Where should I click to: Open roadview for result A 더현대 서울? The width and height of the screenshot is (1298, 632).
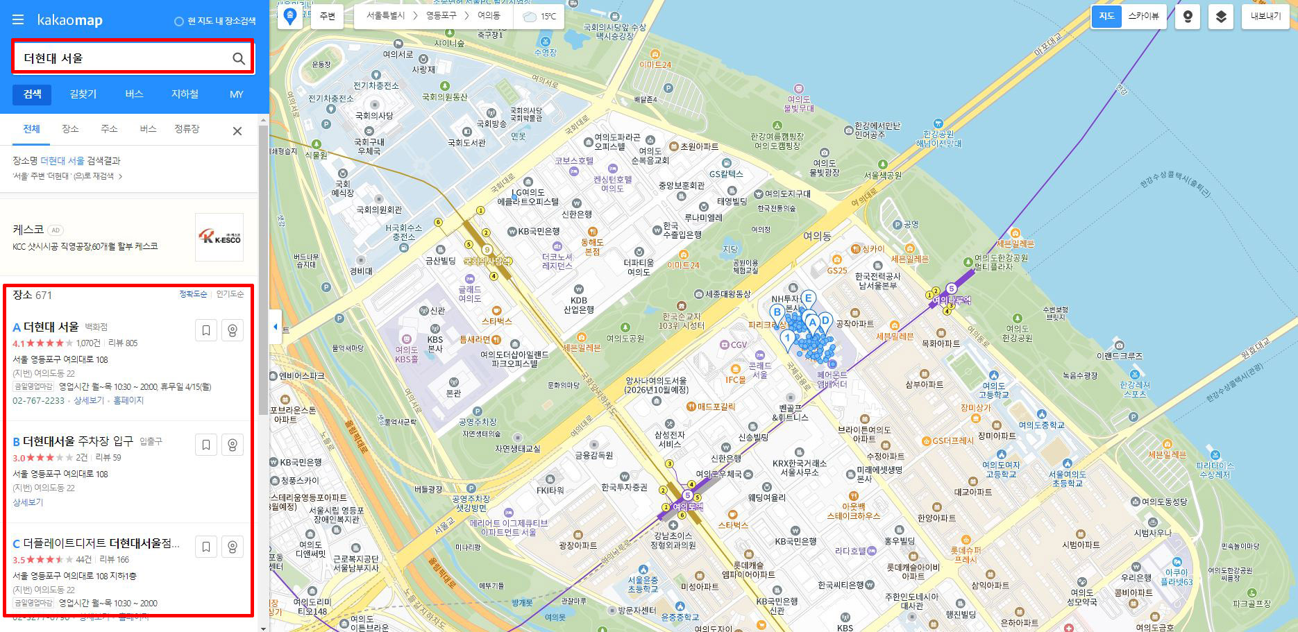[233, 330]
